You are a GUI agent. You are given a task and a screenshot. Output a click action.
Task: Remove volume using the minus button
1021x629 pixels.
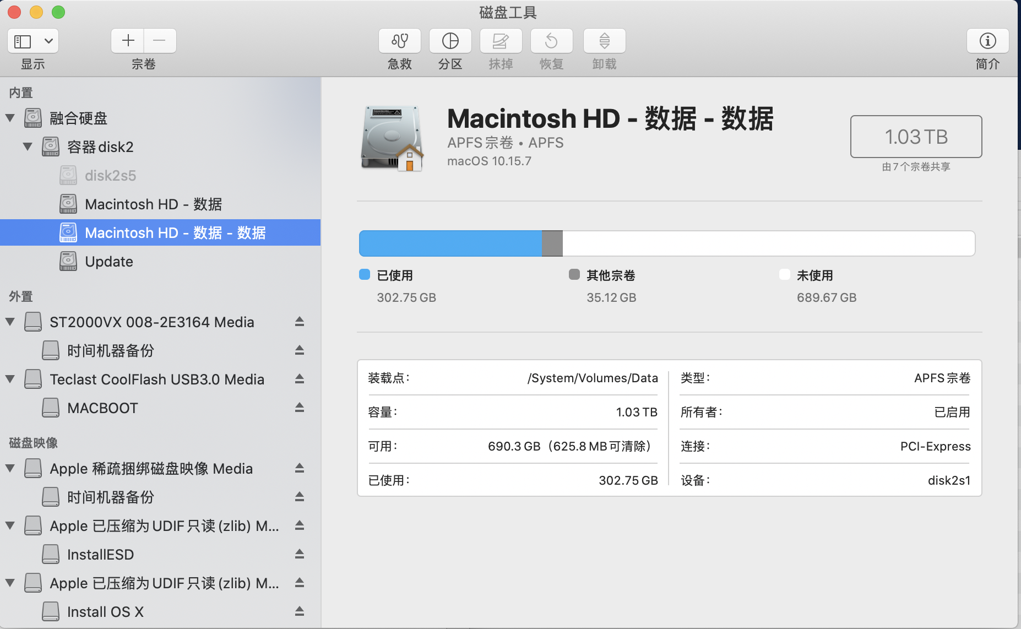coord(160,41)
